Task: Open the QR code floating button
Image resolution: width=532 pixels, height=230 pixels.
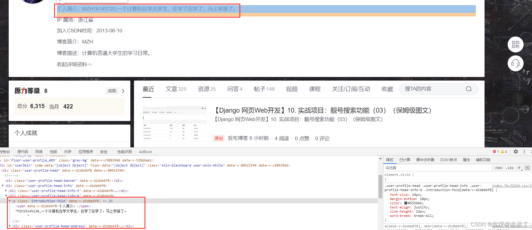Action: pyautogui.click(x=515, y=45)
